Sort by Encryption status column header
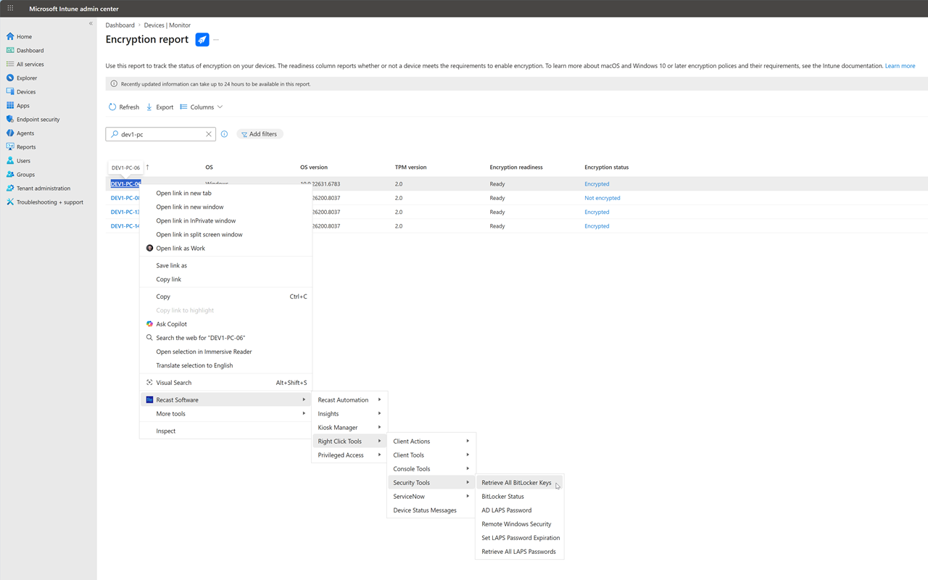 tap(606, 167)
